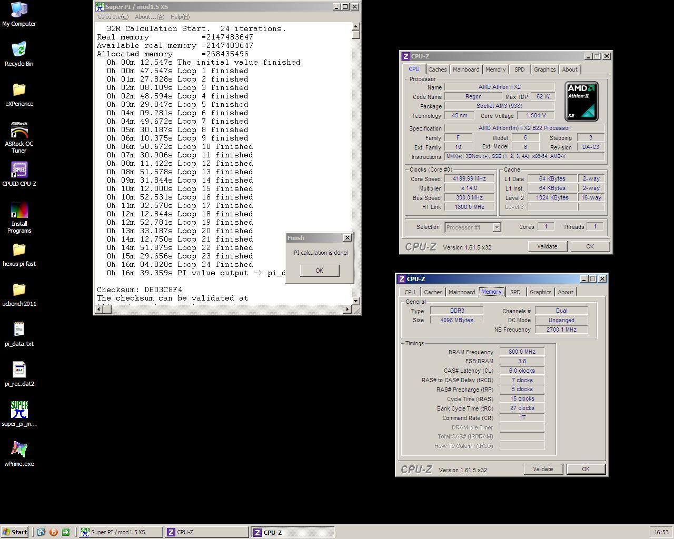
Task: Click Super PI horizontal scrollbar right arrow
Action: pyautogui.click(x=348, y=310)
